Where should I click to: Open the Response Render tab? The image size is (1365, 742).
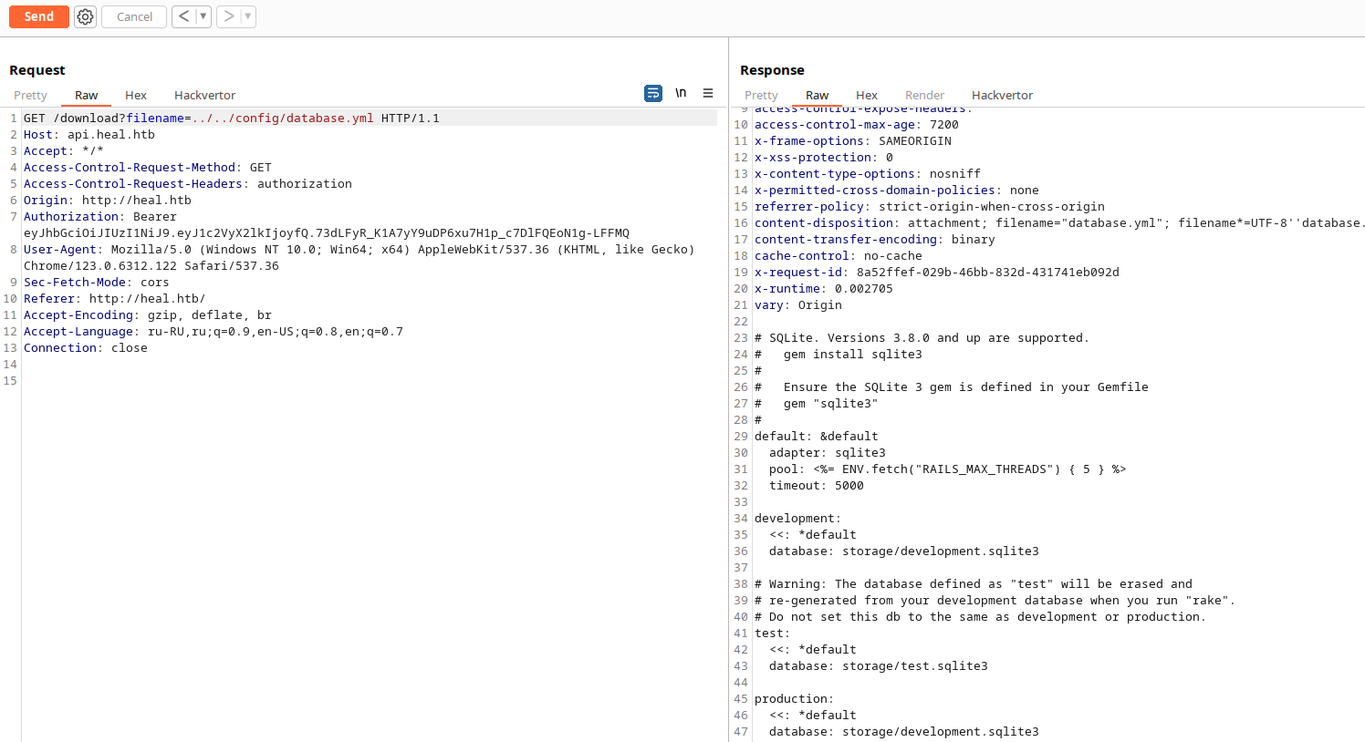(x=924, y=95)
